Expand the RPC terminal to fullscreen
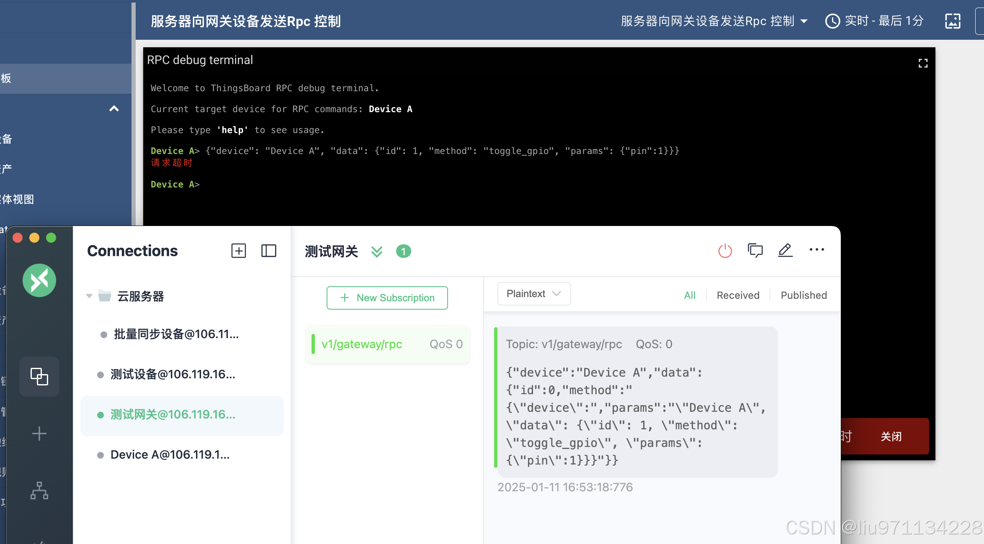This screenshot has height=544, width=984. 923,63
